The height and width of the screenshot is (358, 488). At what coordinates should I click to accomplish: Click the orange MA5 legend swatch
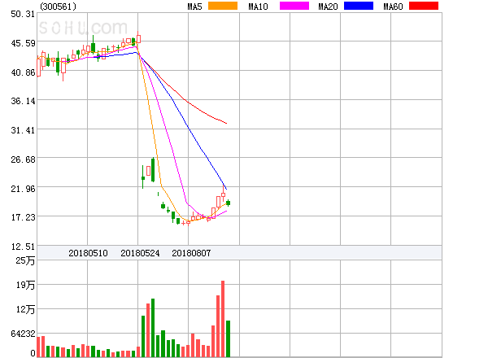[x=223, y=6]
